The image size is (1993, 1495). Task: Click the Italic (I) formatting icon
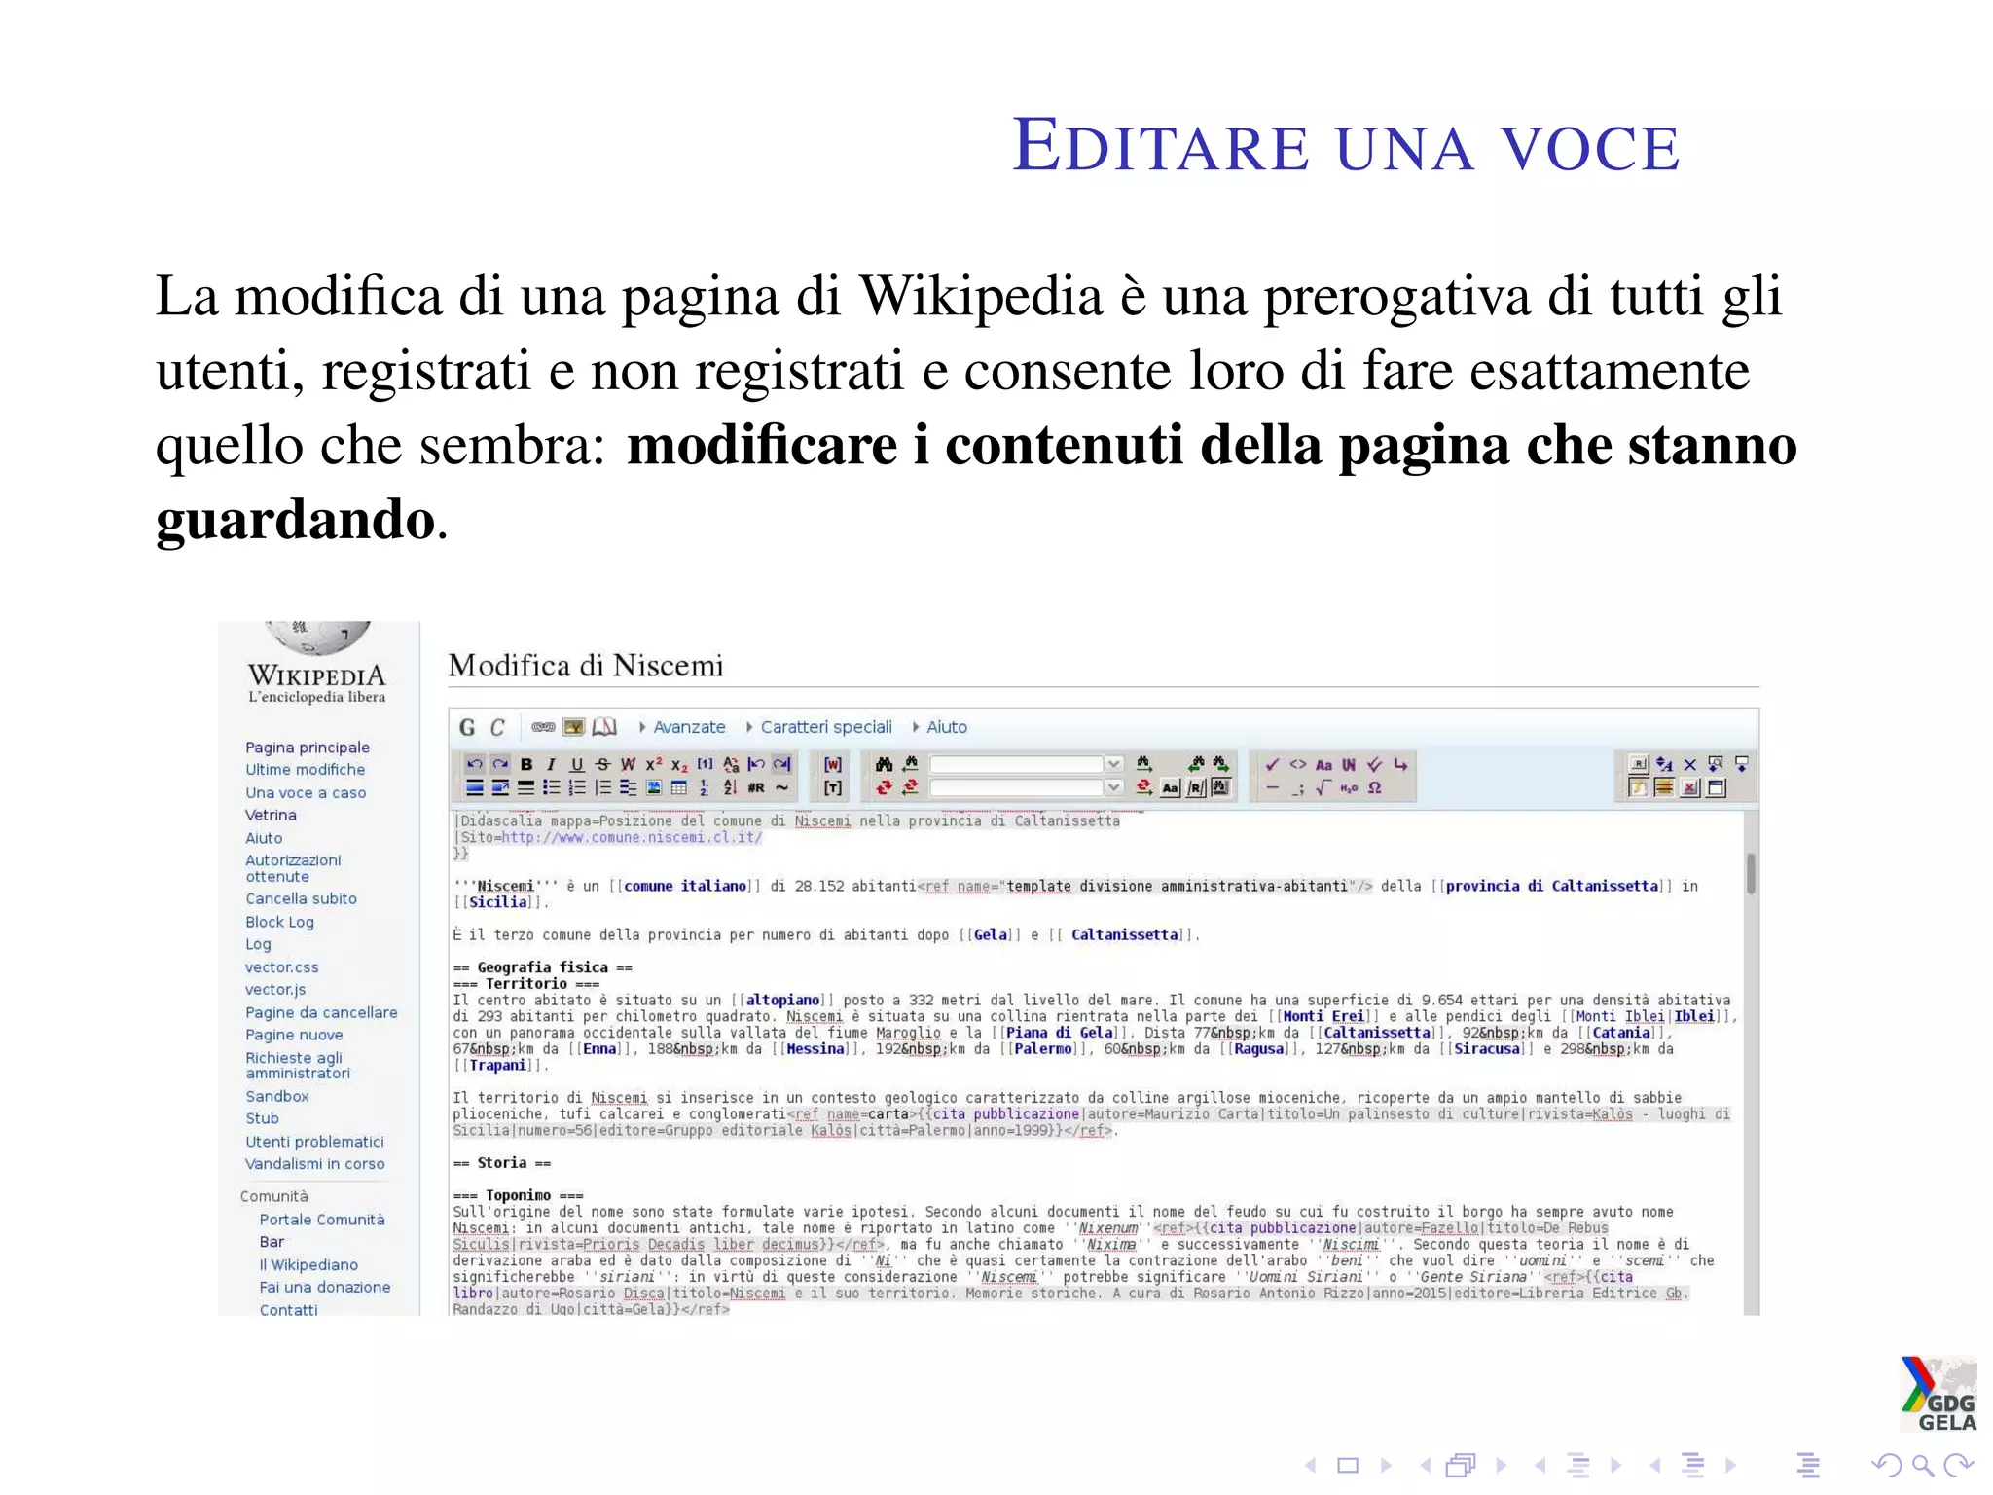tap(551, 764)
